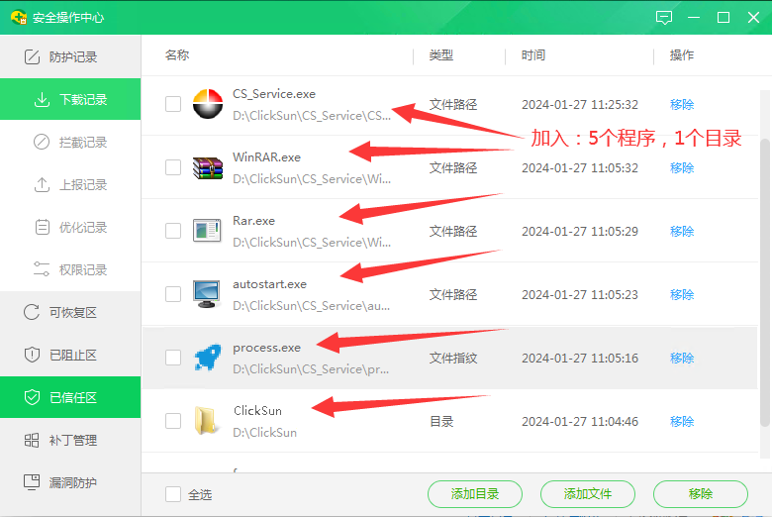Switch to 下载记录 tab
Screen dimensions: 772x517
click(x=70, y=100)
